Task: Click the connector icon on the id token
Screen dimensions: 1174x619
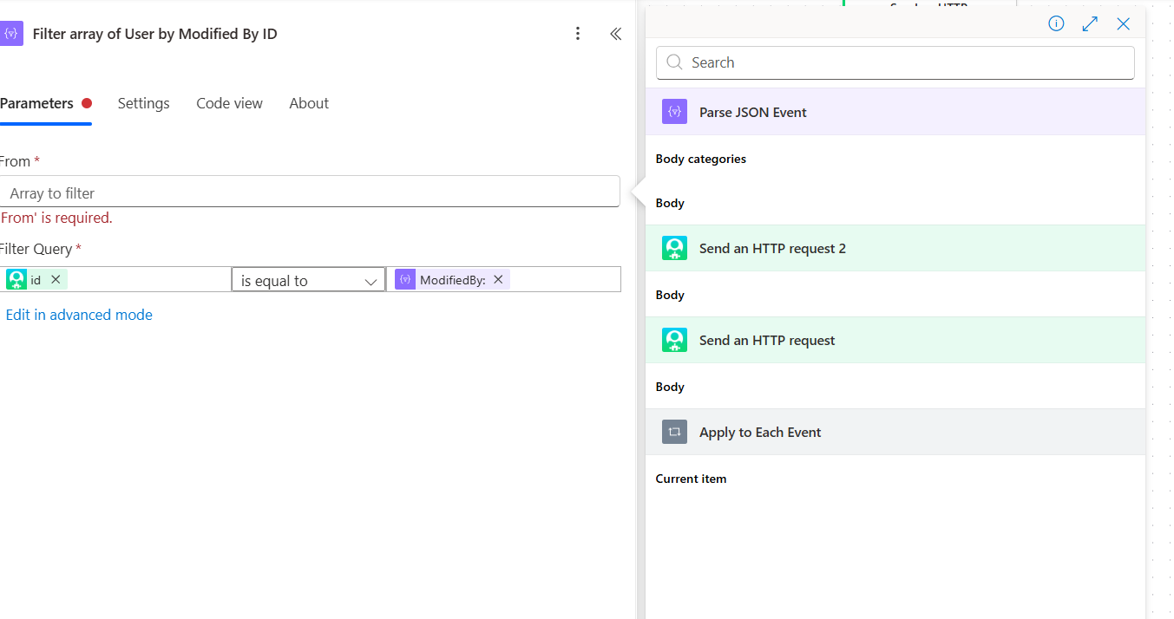Action: pyautogui.click(x=17, y=278)
